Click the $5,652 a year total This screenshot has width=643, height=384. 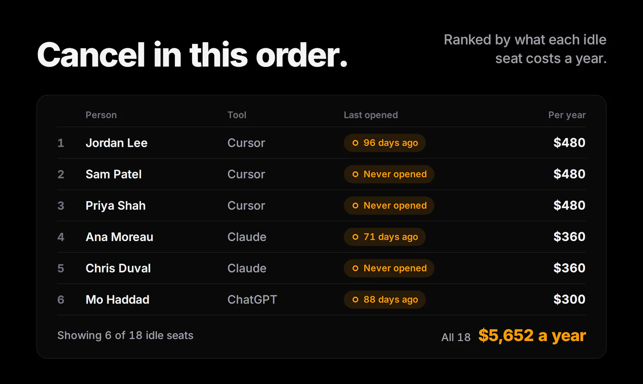tap(532, 335)
